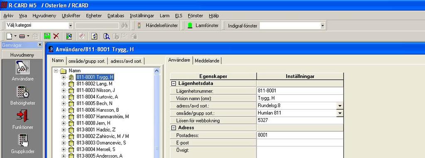Switch to the Meddelande tab
The height and width of the screenshot is (158, 425).
(x=207, y=60)
